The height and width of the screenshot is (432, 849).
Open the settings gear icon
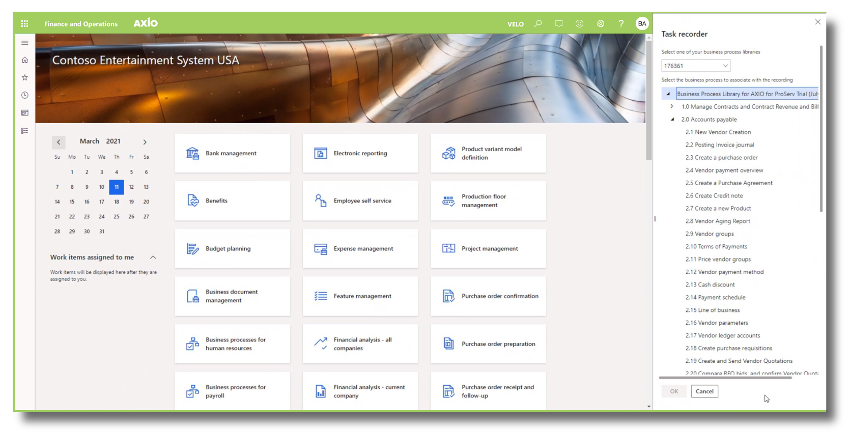tap(601, 23)
